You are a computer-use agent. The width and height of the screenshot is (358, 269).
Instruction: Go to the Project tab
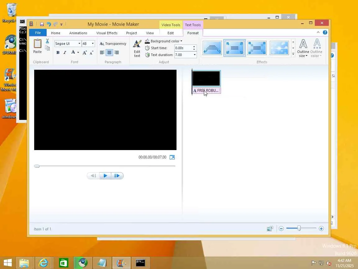(x=131, y=33)
